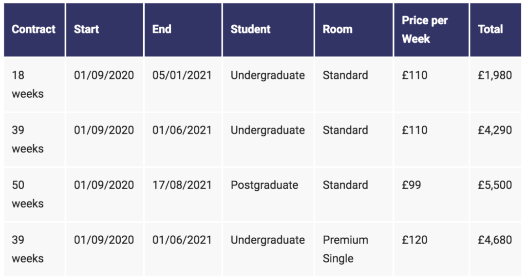
Task: Click the 05/01/2021 end date
Action: (182, 75)
